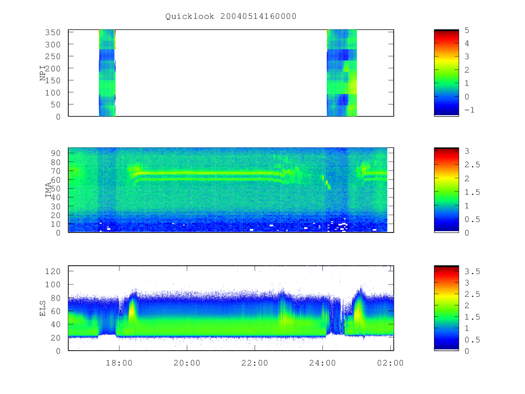Click the 2.5 label on IMA color bar
This screenshot has height=394, width=525.
pyautogui.click(x=472, y=165)
